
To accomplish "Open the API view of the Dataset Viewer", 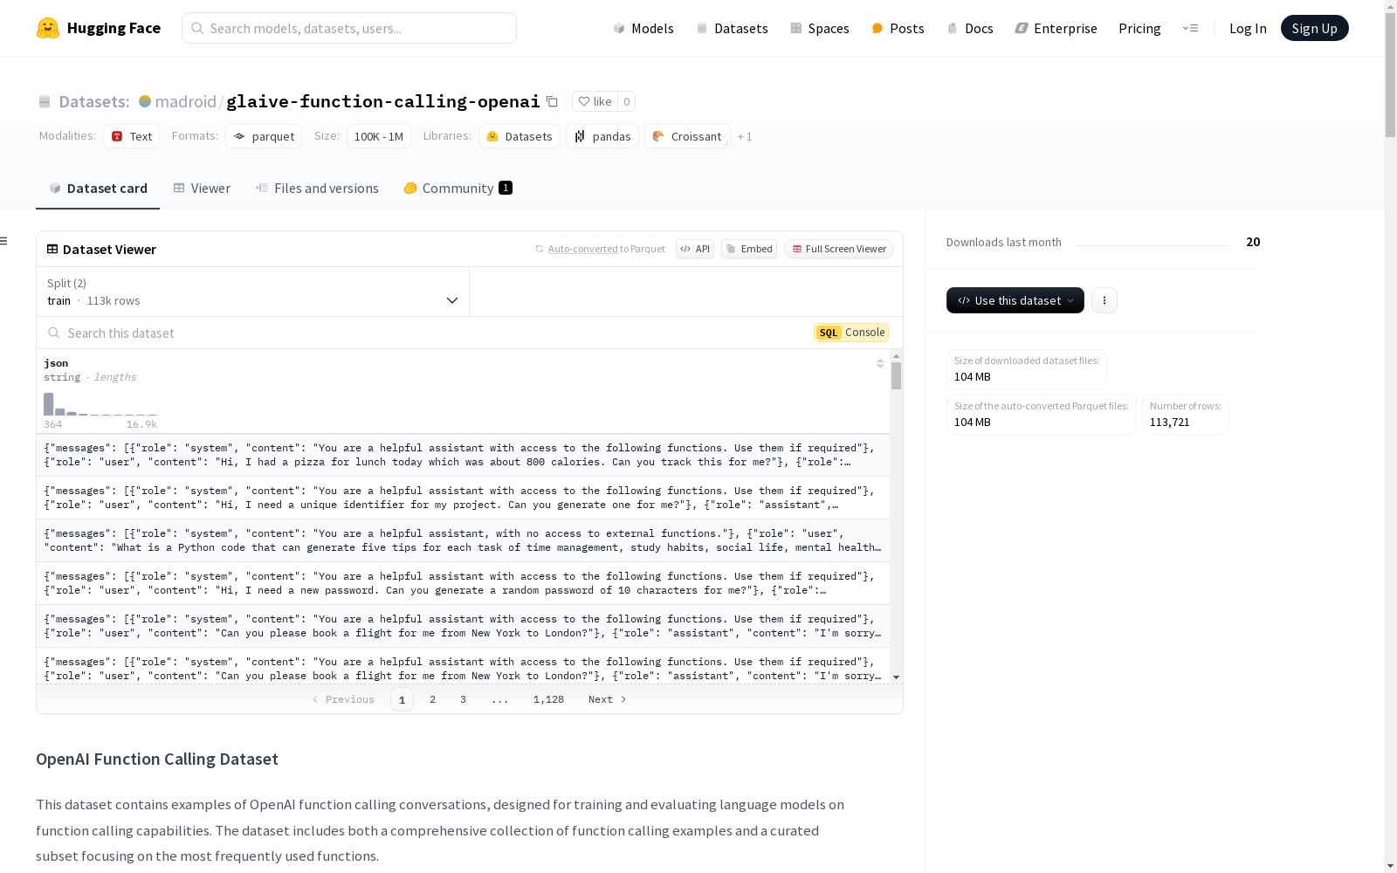I will tap(694, 249).
